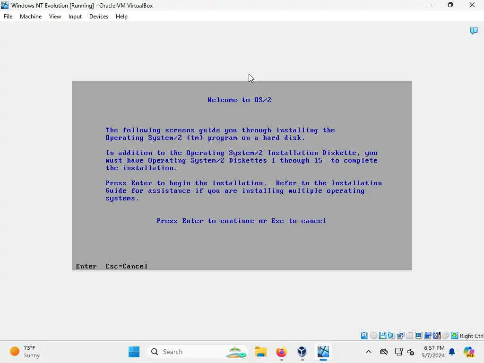This screenshot has width=484, height=363.
Task: Open the Copilot preview icon in taskbar
Action: click(x=469, y=352)
